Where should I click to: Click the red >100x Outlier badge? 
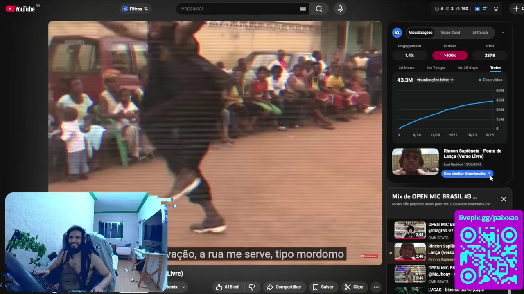tap(449, 55)
